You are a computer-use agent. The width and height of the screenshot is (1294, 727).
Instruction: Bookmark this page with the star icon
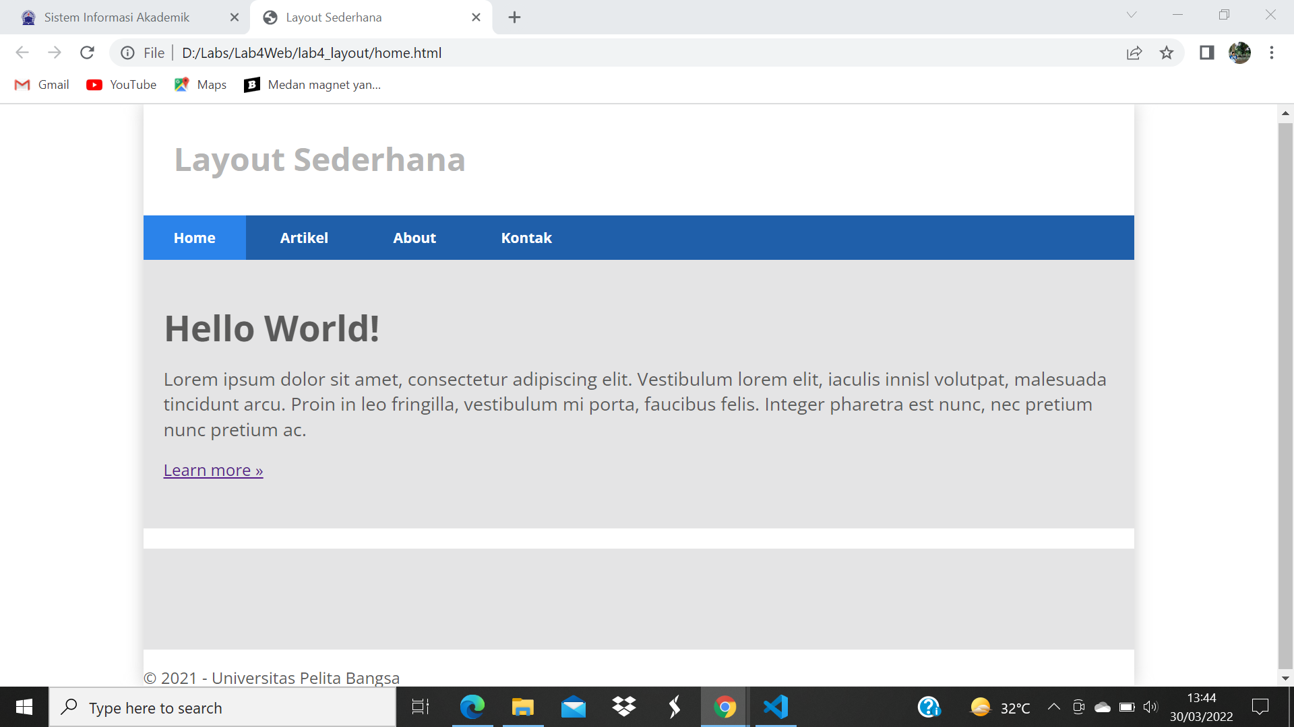coord(1167,53)
